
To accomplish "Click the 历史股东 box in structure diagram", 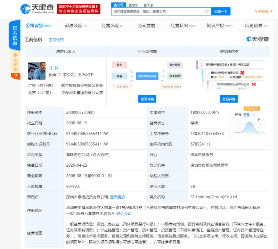I will [x=122, y=87].
